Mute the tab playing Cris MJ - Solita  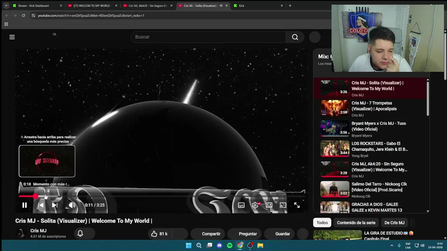click(221, 6)
